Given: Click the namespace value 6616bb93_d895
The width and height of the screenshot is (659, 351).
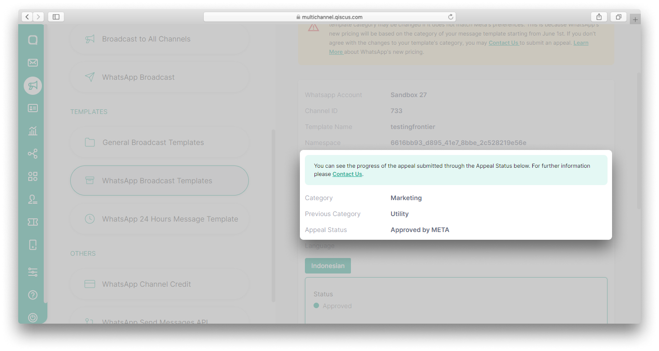Looking at the screenshot, I should [458, 143].
